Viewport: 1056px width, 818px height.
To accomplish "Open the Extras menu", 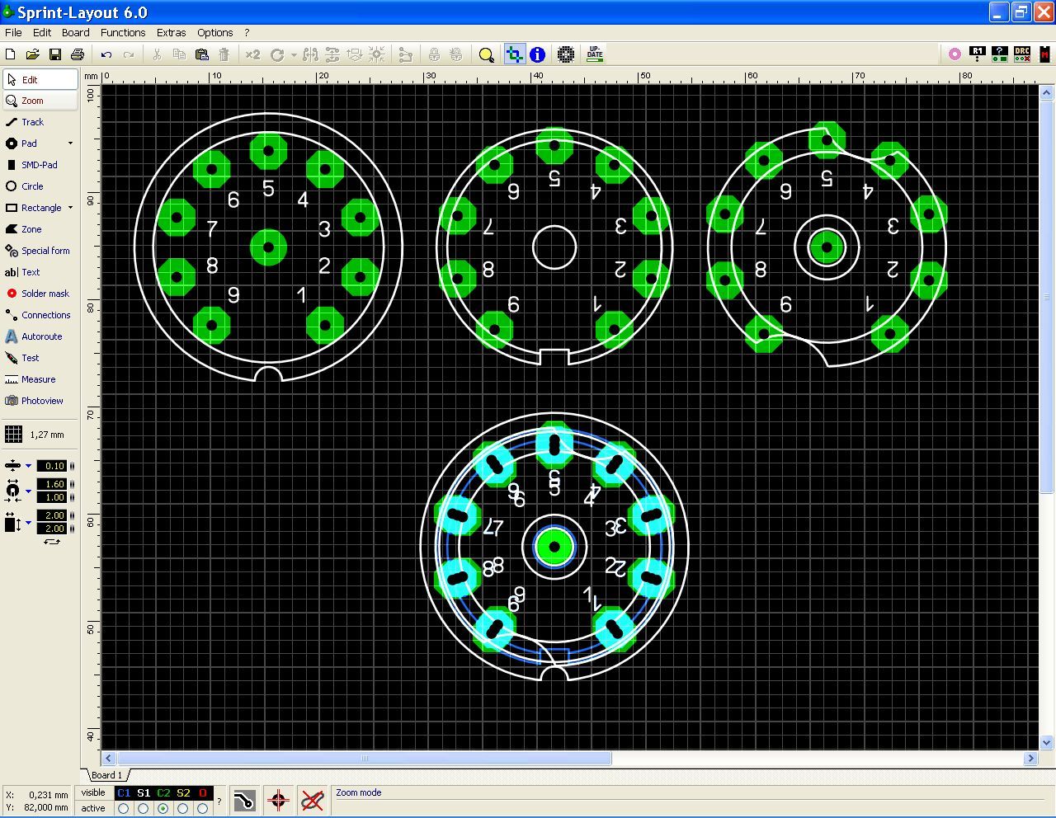I will [x=172, y=33].
